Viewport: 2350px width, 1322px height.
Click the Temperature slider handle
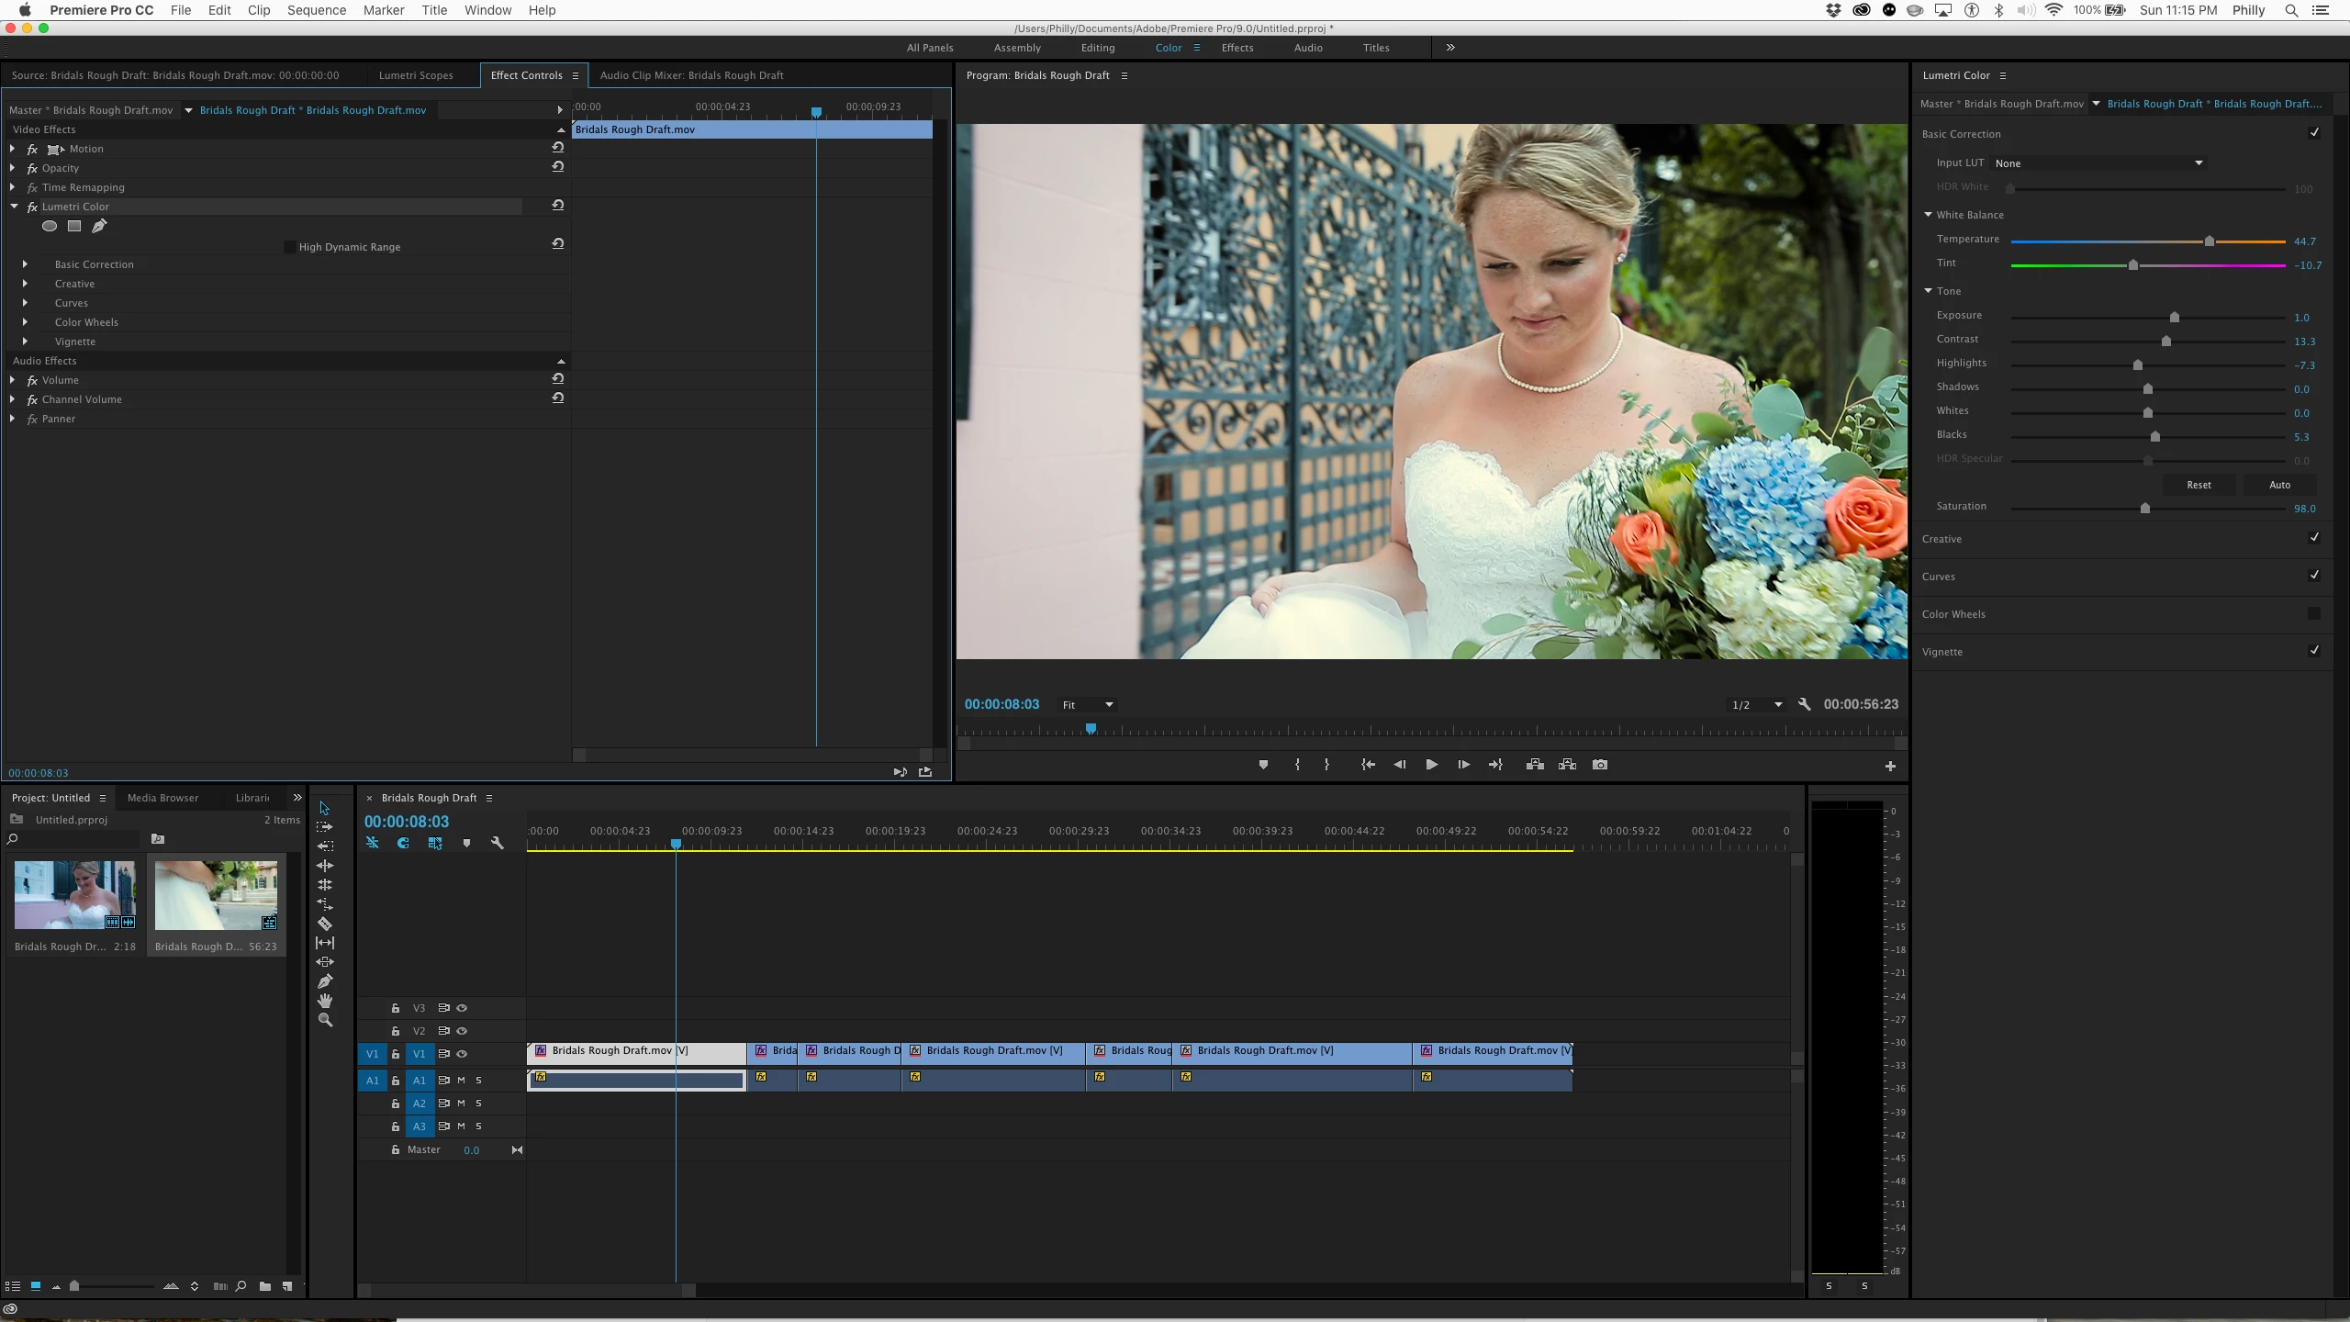2210,241
